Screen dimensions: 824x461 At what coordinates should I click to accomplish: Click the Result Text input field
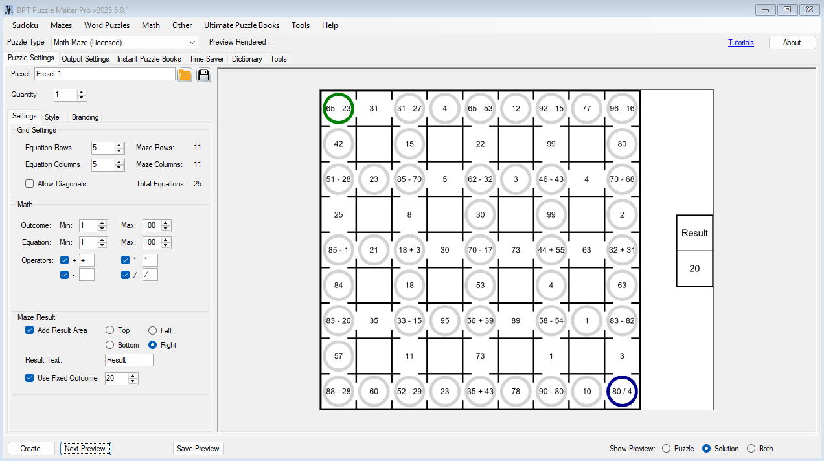pyautogui.click(x=129, y=360)
